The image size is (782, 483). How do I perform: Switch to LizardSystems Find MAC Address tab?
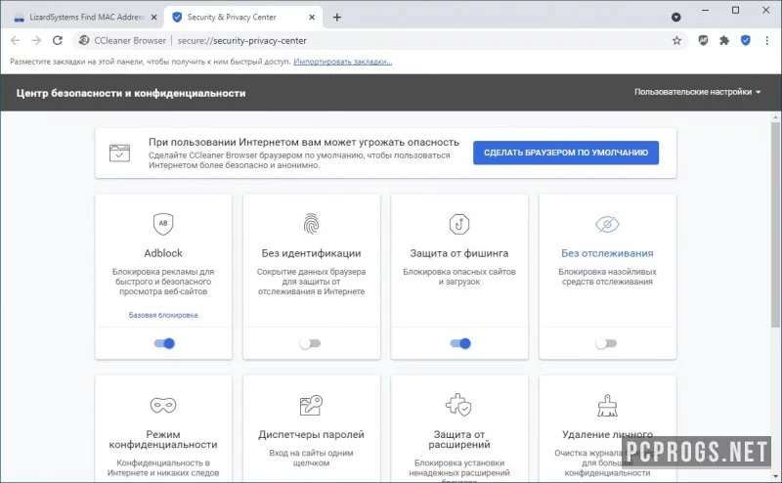tap(85, 17)
